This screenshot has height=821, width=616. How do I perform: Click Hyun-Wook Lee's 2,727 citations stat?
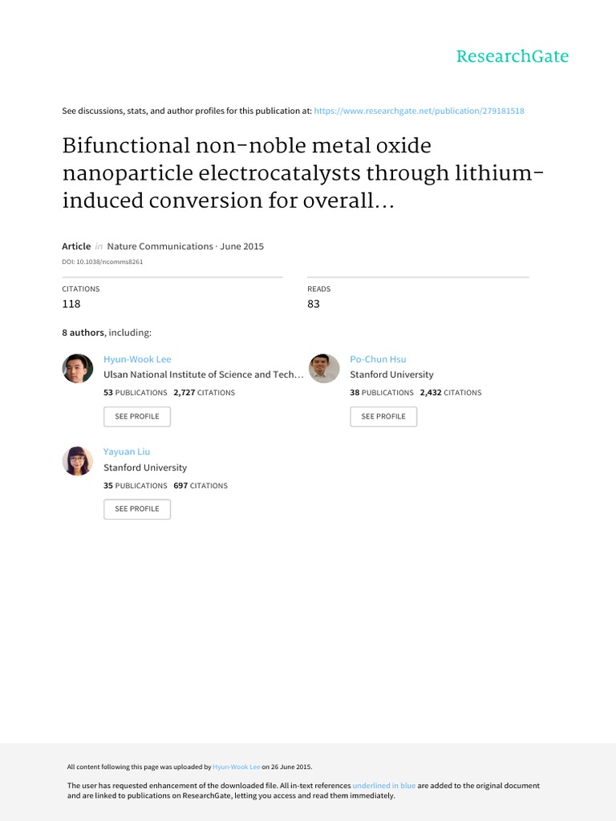[204, 393]
